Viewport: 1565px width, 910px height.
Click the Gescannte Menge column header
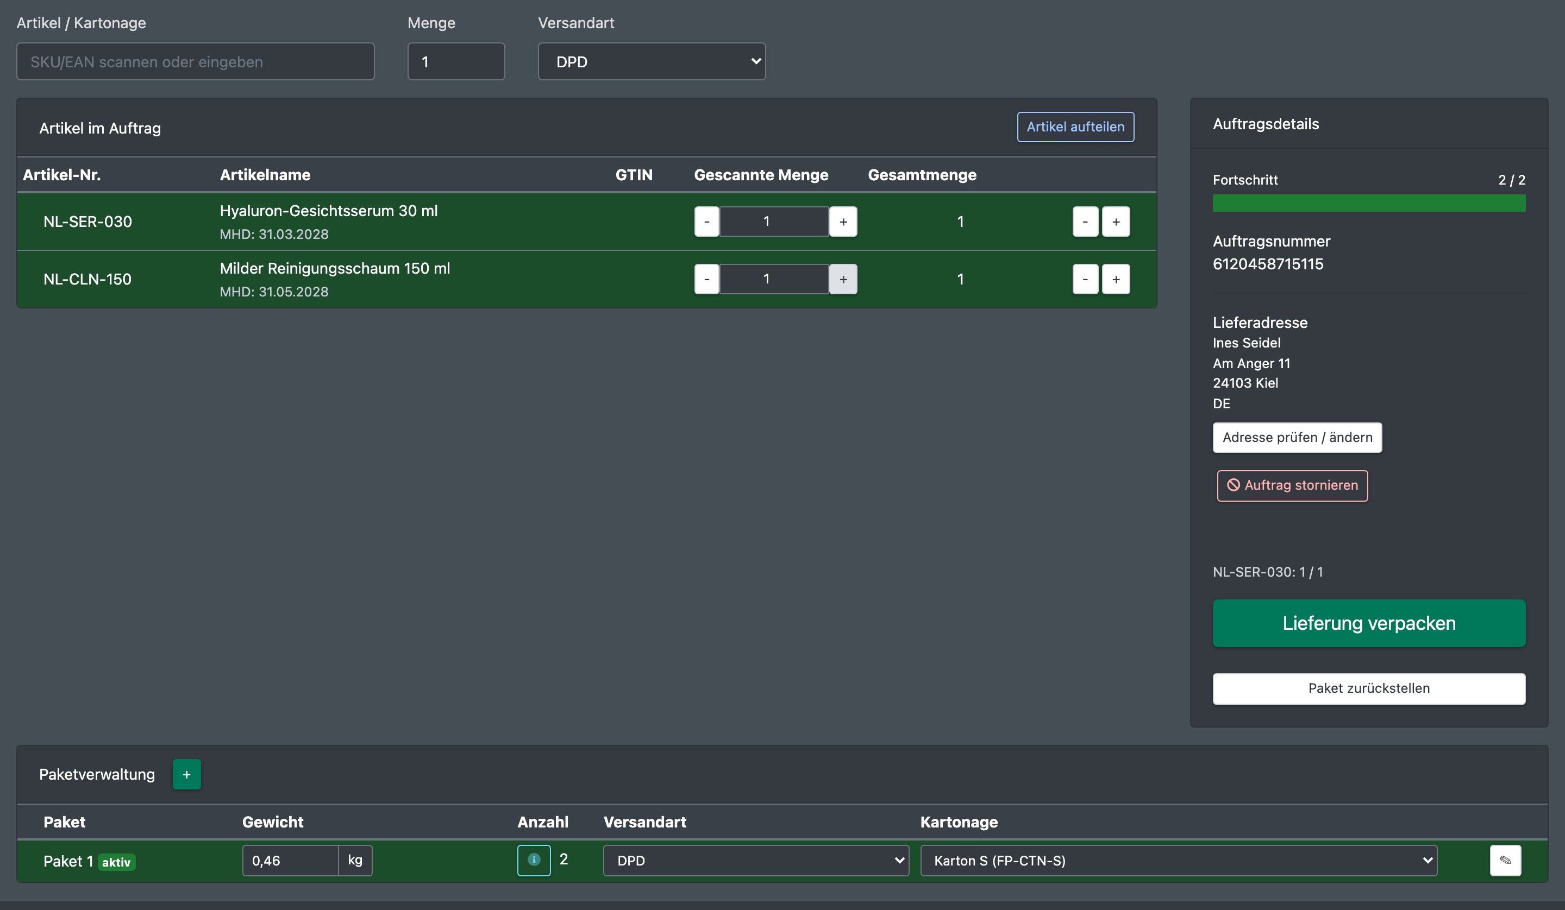pos(761,175)
